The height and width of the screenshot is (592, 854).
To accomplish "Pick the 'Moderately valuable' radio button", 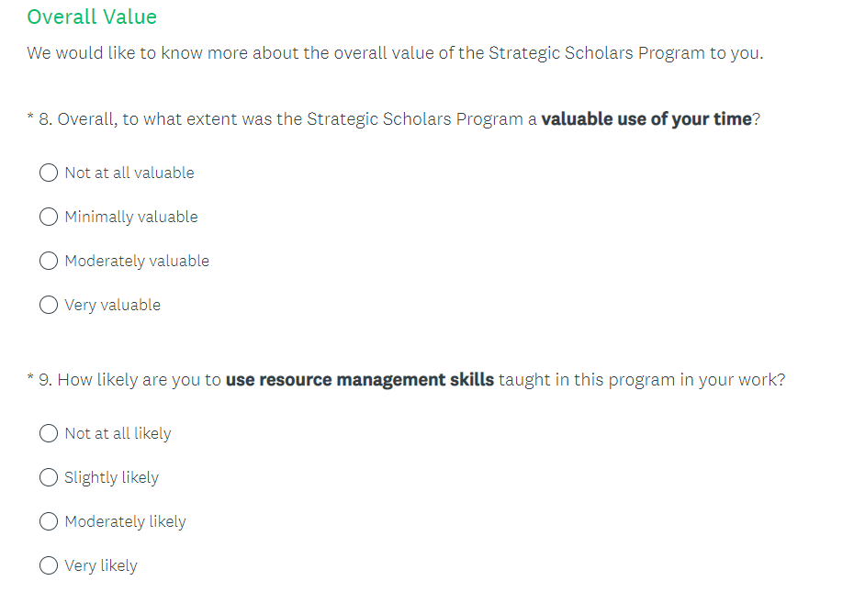I will point(49,261).
